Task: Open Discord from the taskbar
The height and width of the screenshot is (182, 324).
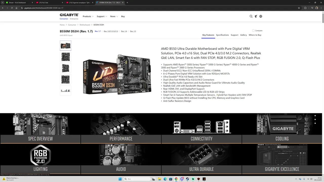Action: tap(182, 179)
